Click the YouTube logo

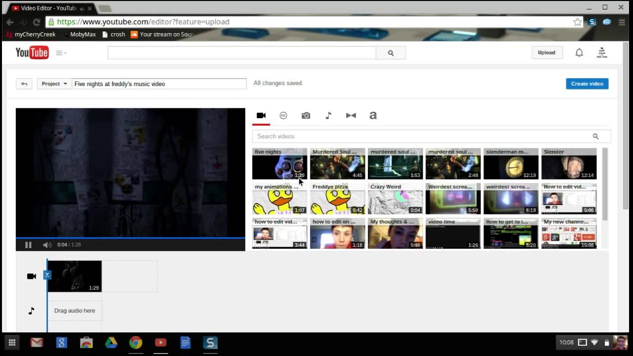coord(32,52)
